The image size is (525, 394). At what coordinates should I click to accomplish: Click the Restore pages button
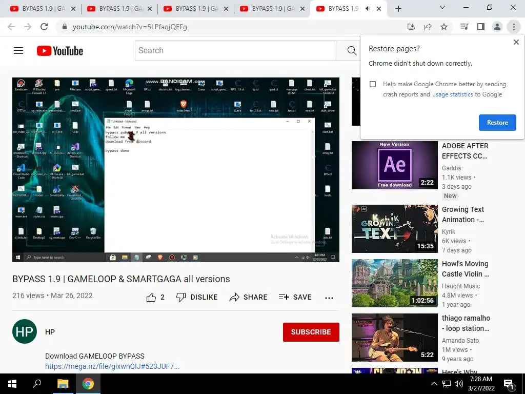497,123
